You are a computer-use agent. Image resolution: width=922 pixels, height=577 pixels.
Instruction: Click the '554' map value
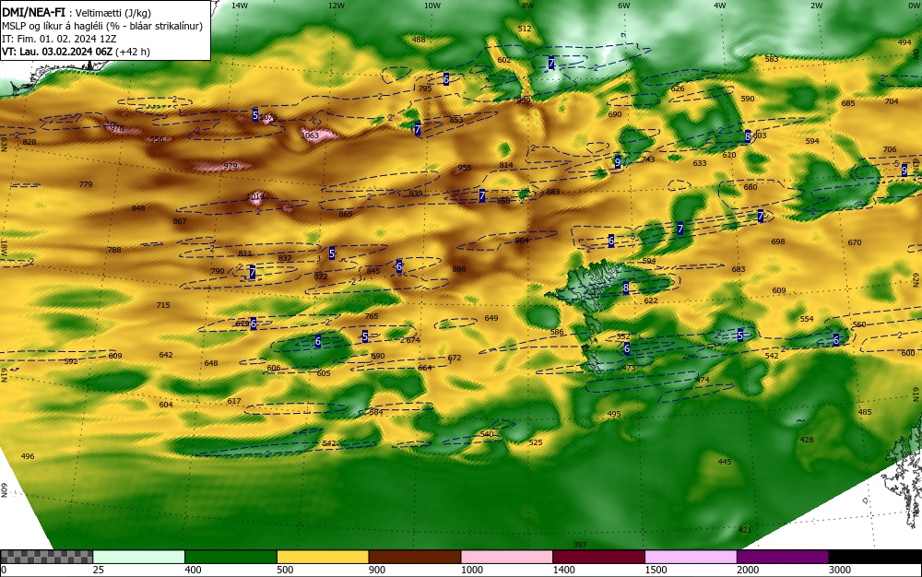coord(808,319)
